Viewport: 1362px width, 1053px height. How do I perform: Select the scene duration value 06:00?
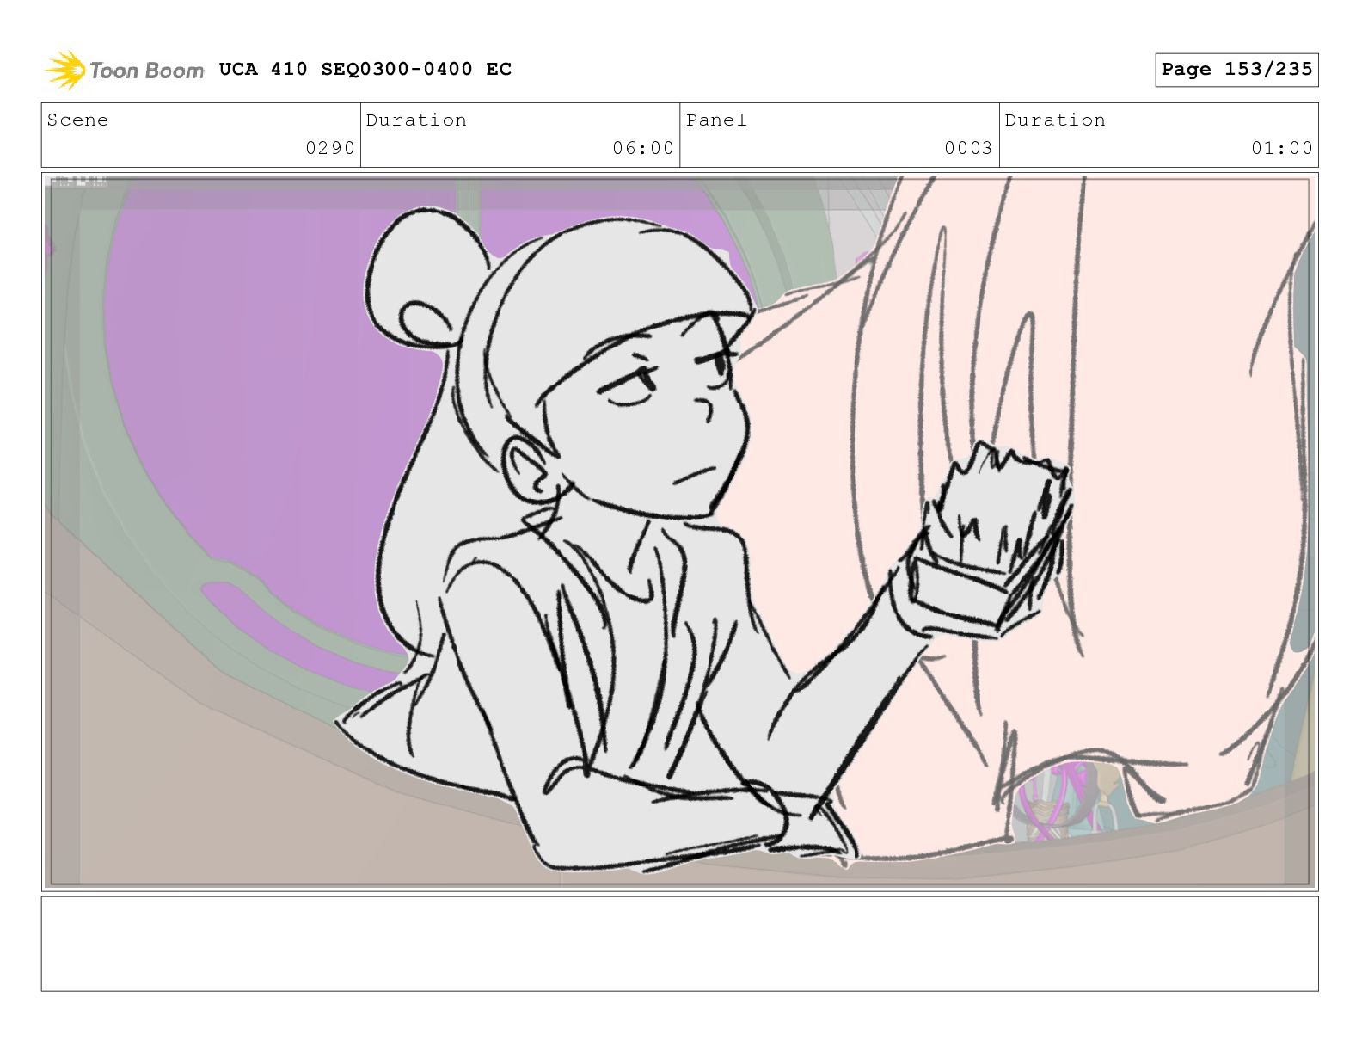pos(643,148)
